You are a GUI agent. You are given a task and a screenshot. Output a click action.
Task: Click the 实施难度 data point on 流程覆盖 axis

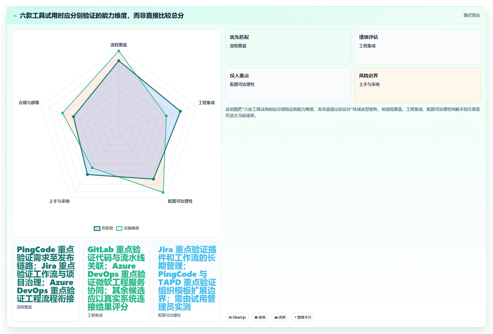(119, 51)
